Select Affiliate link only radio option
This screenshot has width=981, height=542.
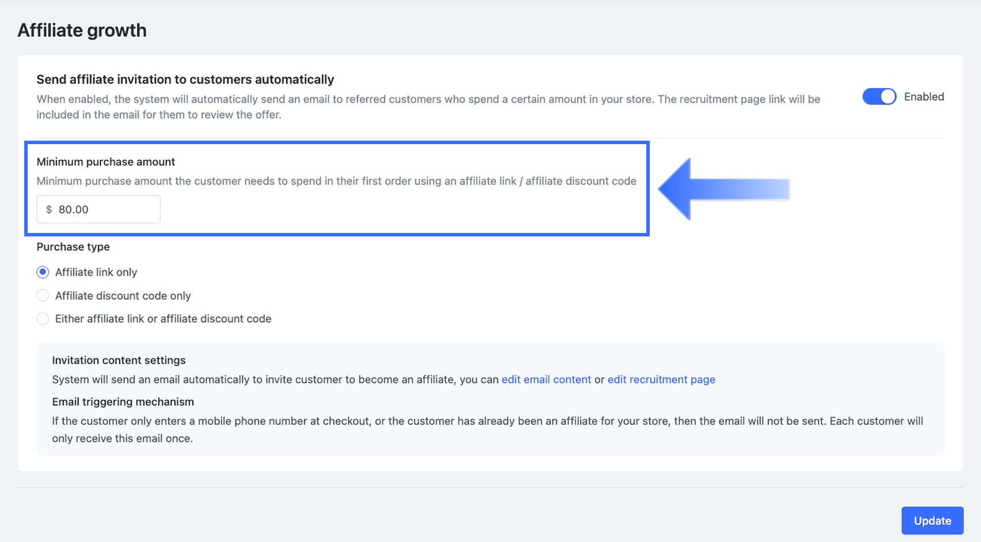pyautogui.click(x=43, y=272)
